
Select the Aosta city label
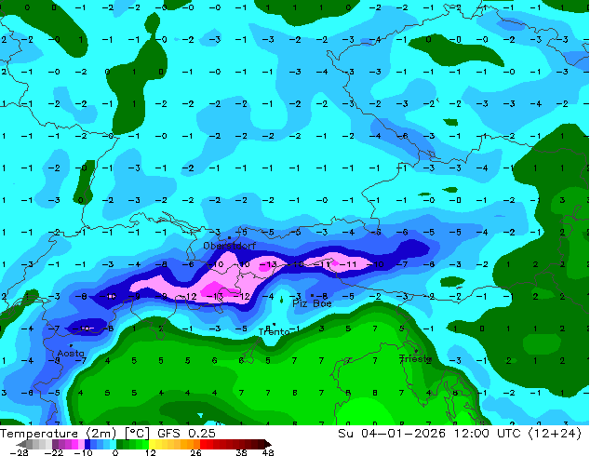click(x=71, y=354)
